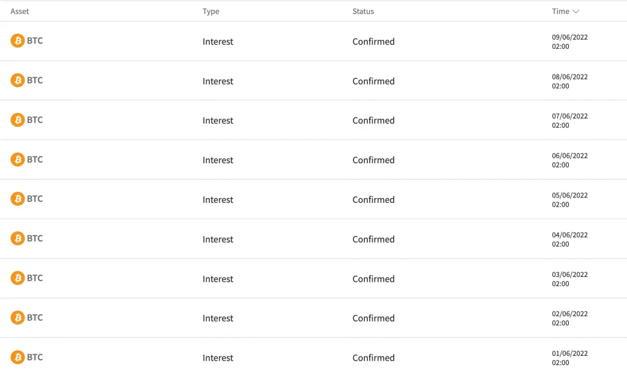Click the Bitcoin icon in the 01/06/2022 row
Screen dimensions: 627x376
coord(18,357)
